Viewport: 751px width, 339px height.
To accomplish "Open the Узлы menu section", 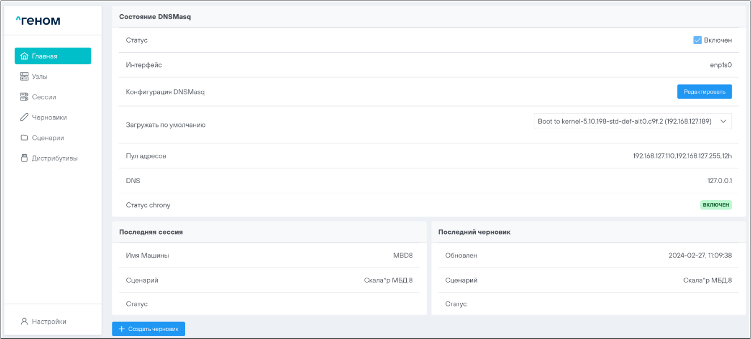I will 40,77.
